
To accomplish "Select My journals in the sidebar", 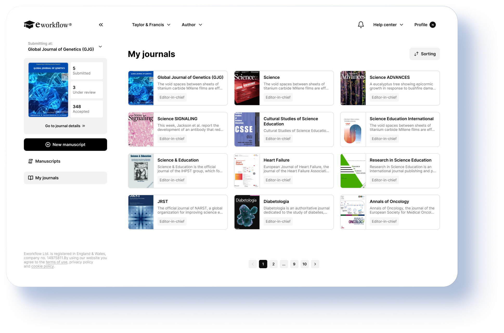I will click(47, 178).
